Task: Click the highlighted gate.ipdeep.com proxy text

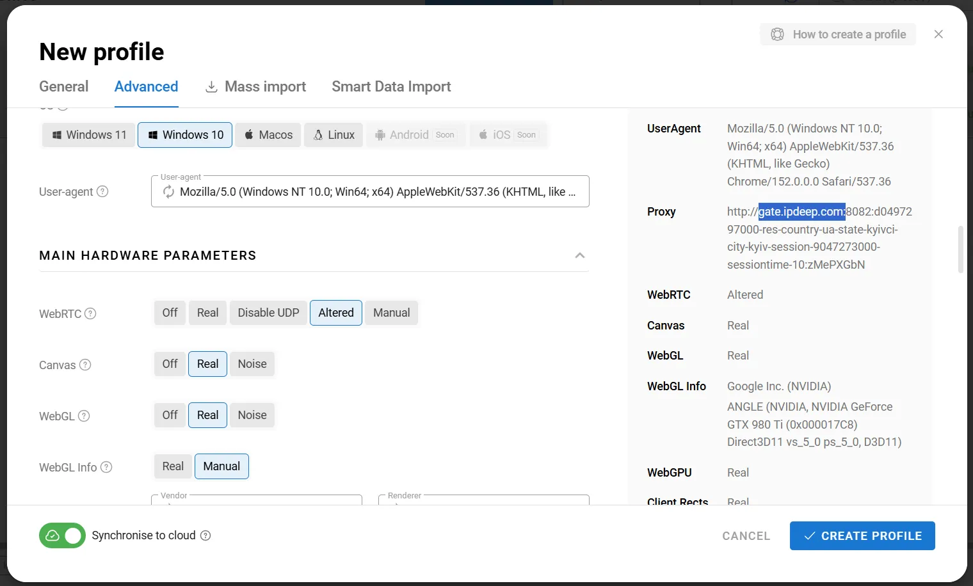Action: click(x=802, y=212)
